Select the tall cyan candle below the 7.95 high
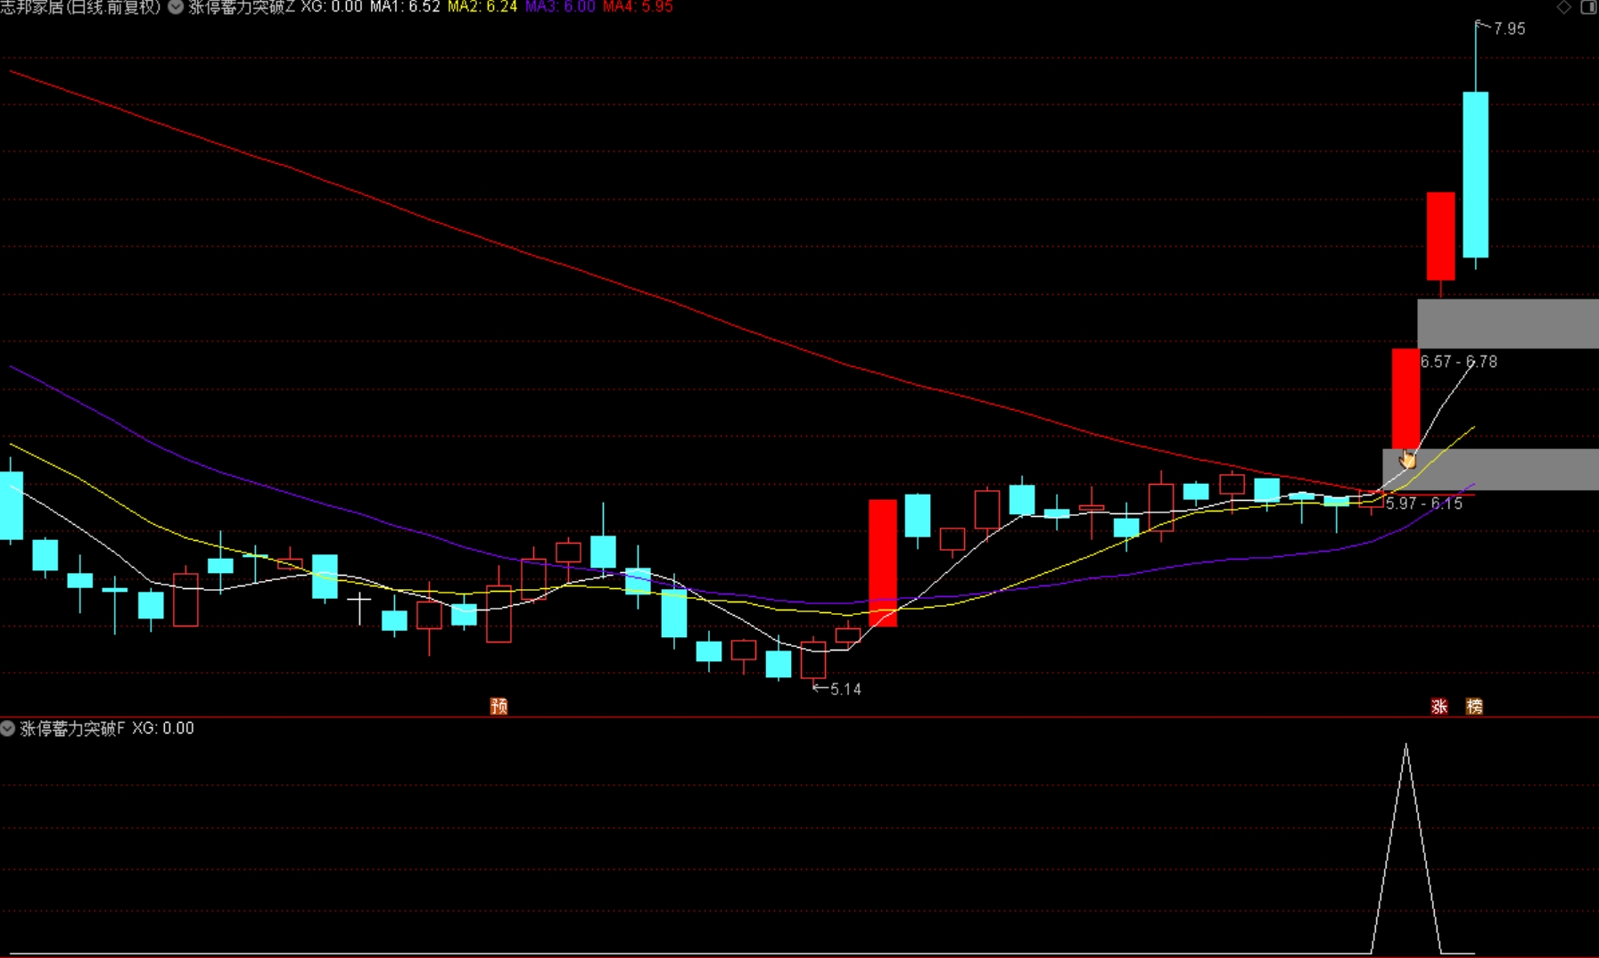This screenshot has width=1599, height=958. tap(1475, 174)
